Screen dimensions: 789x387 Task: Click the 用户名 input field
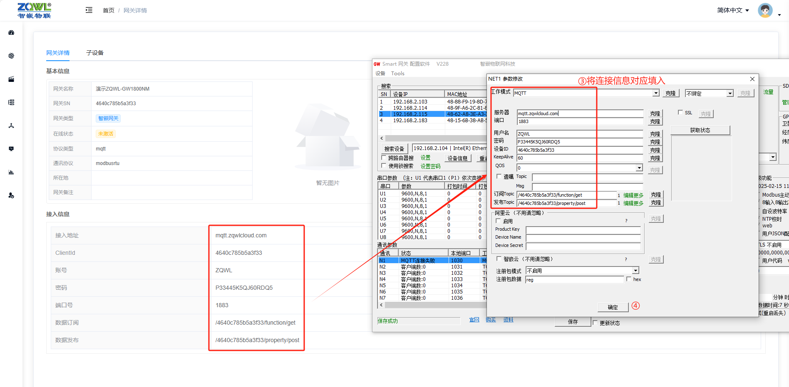(x=580, y=134)
